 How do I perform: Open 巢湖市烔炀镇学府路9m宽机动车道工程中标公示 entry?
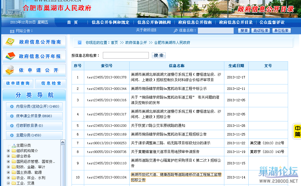(169, 89)
